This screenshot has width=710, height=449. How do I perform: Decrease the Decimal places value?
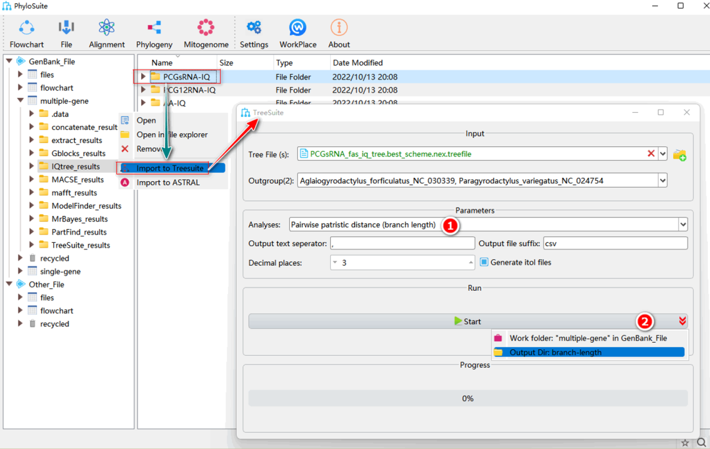(x=335, y=263)
